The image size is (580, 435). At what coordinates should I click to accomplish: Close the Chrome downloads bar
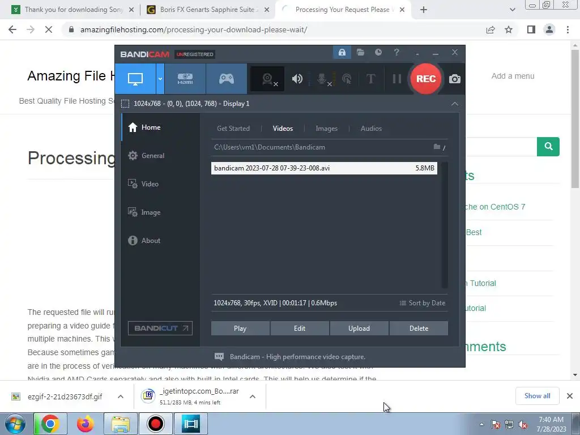click(x=570, y=396)
